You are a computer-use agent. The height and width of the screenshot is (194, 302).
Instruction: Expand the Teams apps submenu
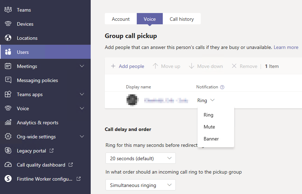(82, 94)
